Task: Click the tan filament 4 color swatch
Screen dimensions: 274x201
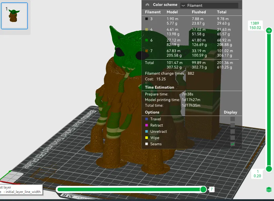Action: (x=146, y=29)
